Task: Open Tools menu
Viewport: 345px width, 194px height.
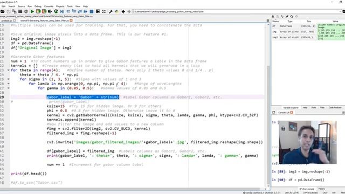Action: click(70, 6)
